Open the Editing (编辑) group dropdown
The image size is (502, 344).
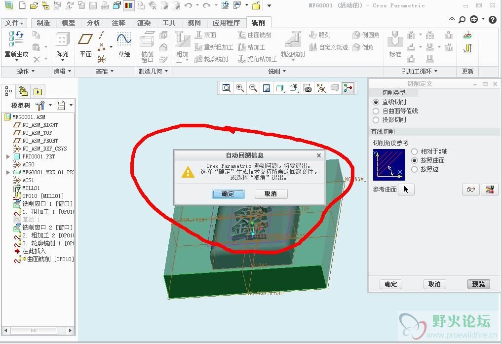(x=62, y=72)
